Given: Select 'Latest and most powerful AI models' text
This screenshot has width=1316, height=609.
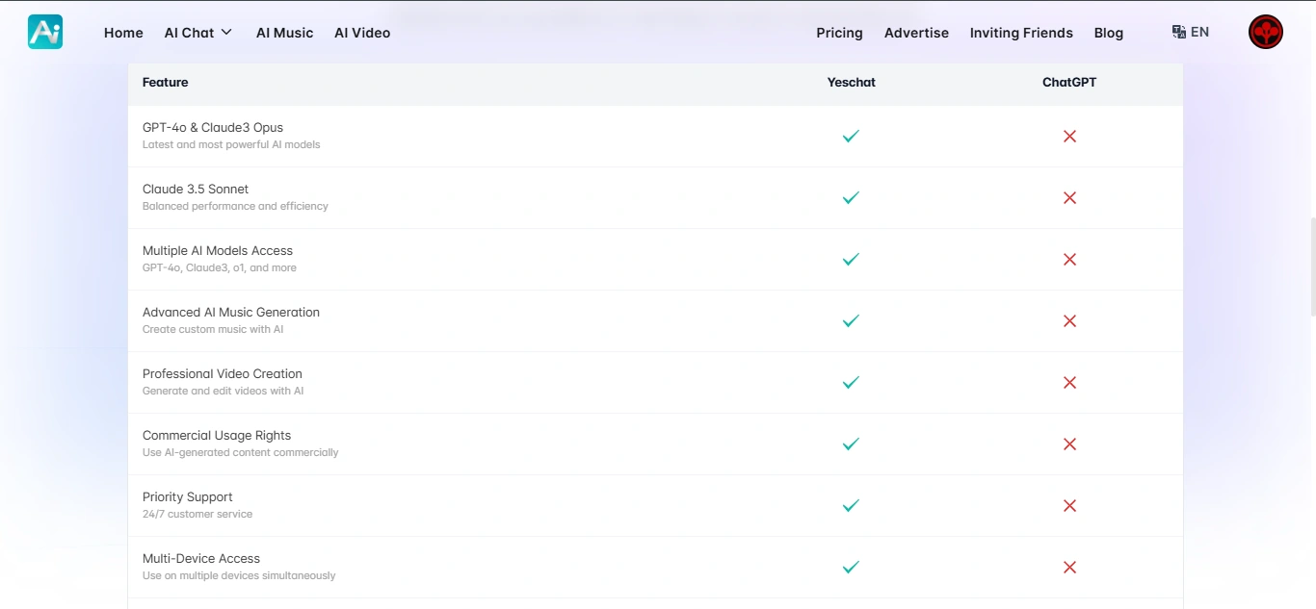Looking at the screenshot, I should (x=231, y=145).
